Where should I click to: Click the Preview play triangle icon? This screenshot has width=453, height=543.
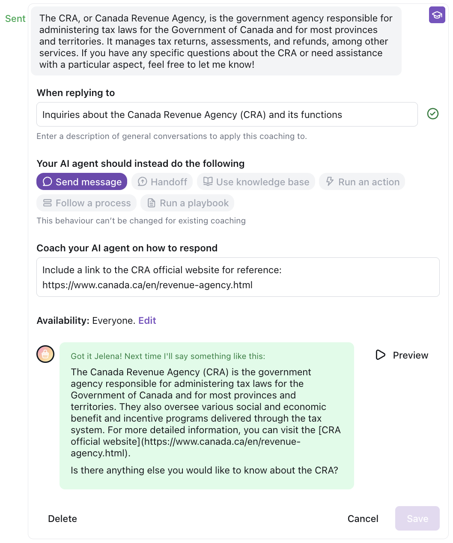pos(380,355)
